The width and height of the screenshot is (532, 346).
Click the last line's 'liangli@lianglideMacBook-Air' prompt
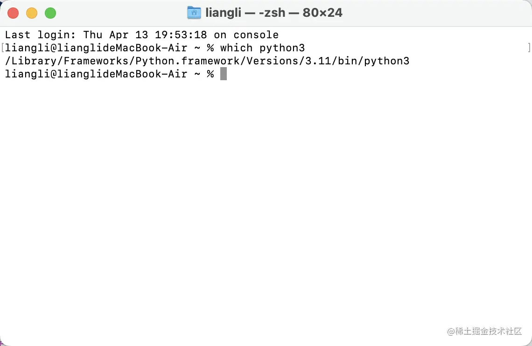[x=96, y=74]
